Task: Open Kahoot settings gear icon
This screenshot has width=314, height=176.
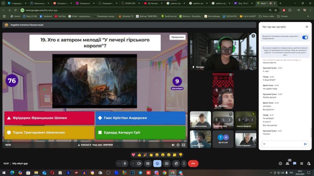Action: tap(178, 145)
